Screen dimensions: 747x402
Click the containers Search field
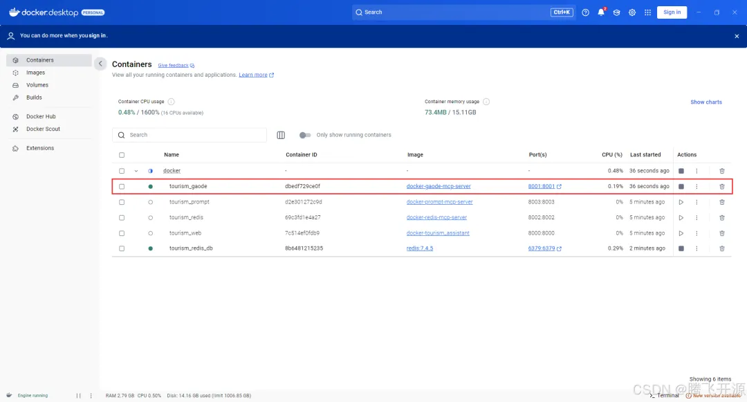(190, 136)
